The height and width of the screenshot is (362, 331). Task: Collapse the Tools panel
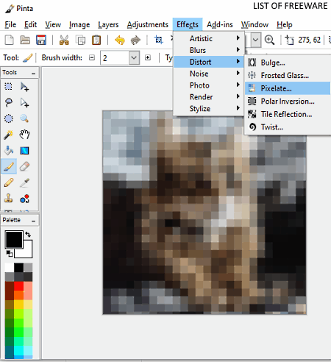33,73
